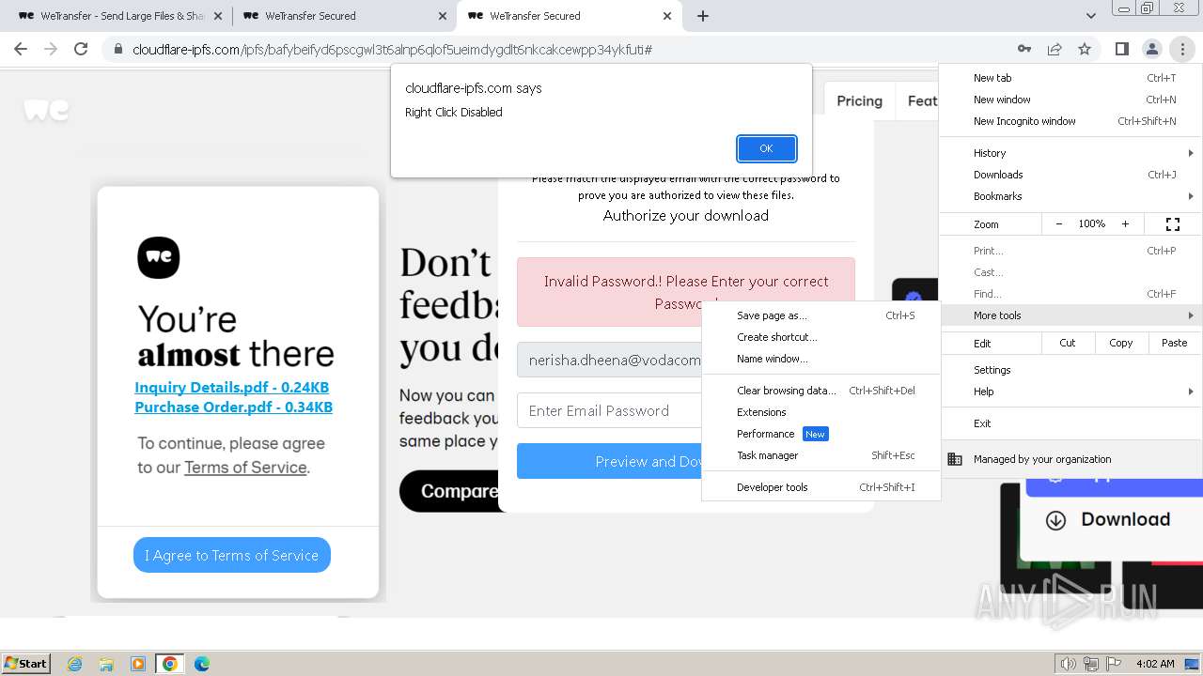
Task: Click the fullscreen icon in the Zoom row
Action: (1173, 224)
